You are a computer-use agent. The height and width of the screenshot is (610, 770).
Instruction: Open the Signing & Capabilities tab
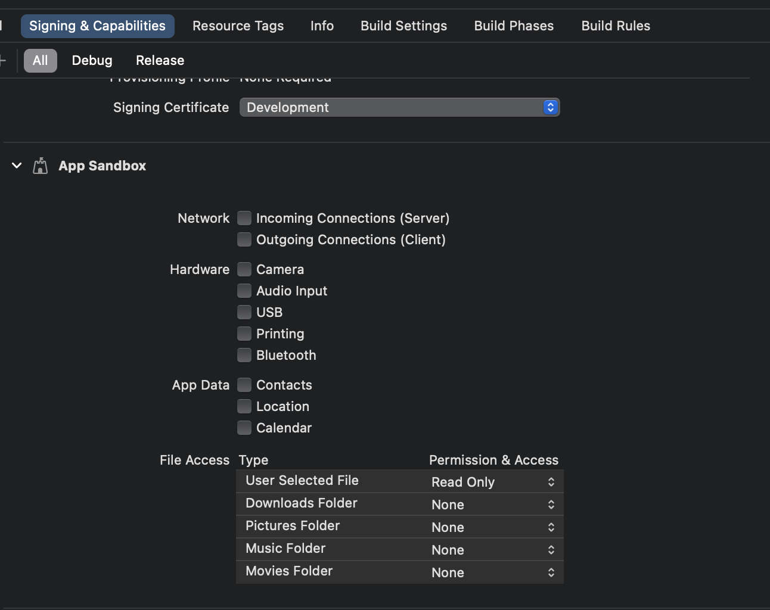(x=98, y=26)
